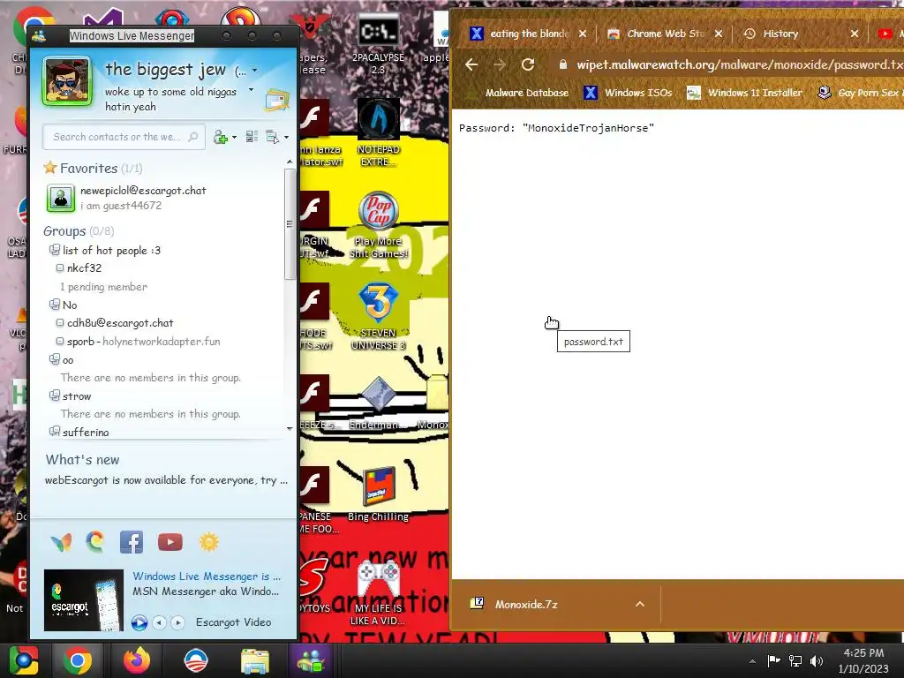Click the contact list scroll-down arrow

pyautogui.click(x=290, y=428)
